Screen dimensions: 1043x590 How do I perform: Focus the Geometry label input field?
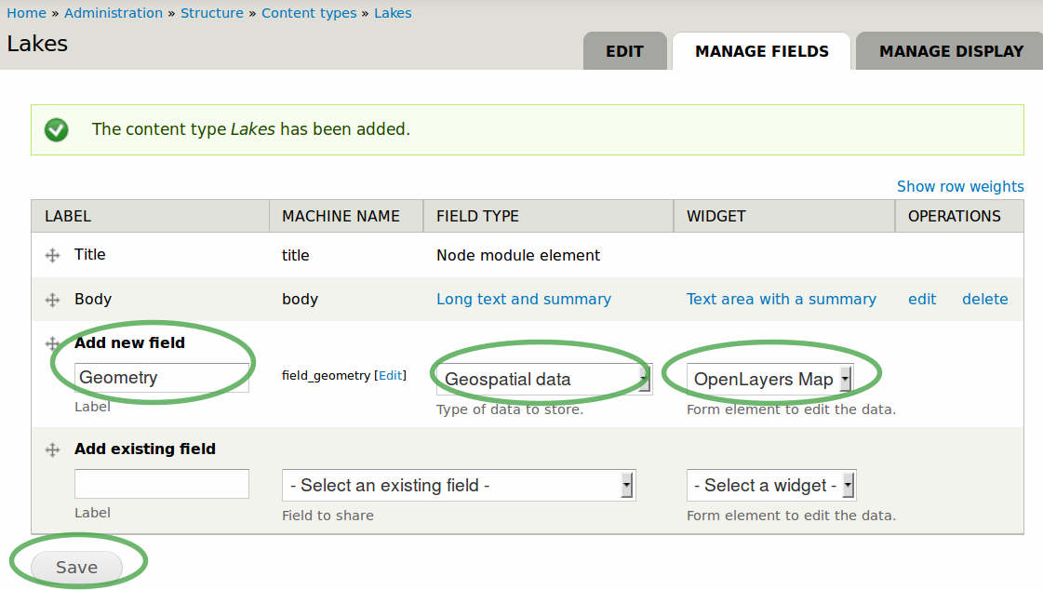coord(162,378)
